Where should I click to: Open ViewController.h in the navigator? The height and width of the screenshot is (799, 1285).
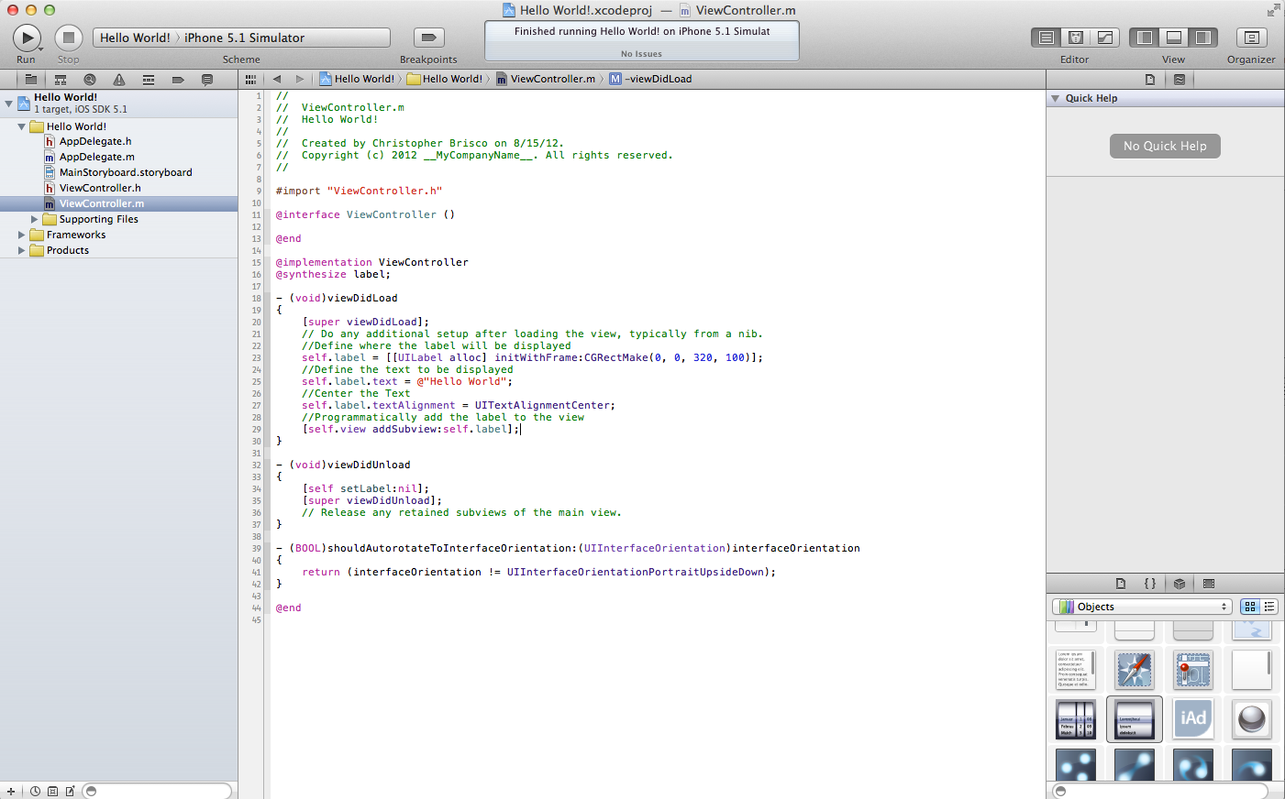coord(100,188)
